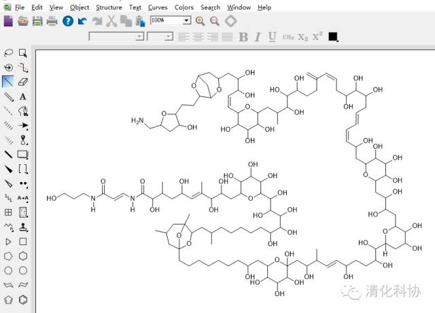
Task: Choose the Pen drawing tool
Action: [23, 111]
